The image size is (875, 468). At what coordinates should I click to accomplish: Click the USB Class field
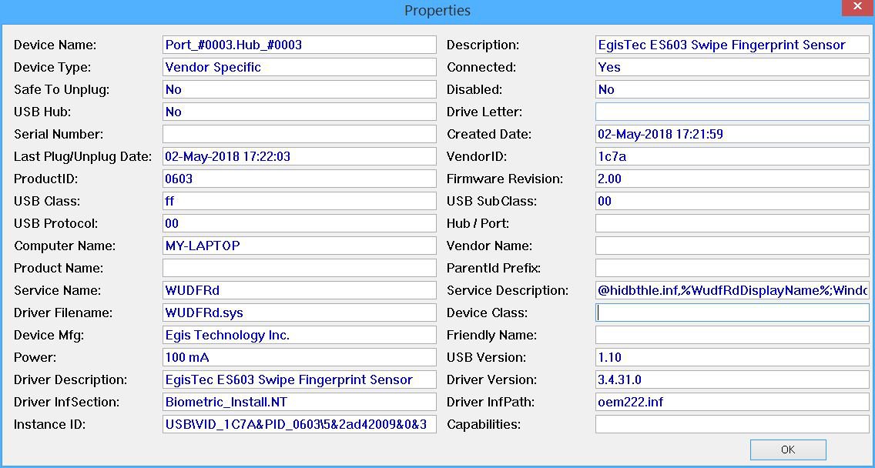tap(299, 201)
